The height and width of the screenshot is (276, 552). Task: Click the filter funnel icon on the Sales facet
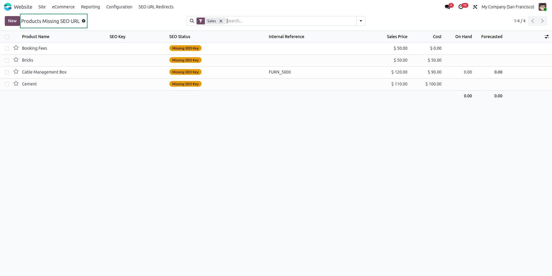click(x=201, y=21)
